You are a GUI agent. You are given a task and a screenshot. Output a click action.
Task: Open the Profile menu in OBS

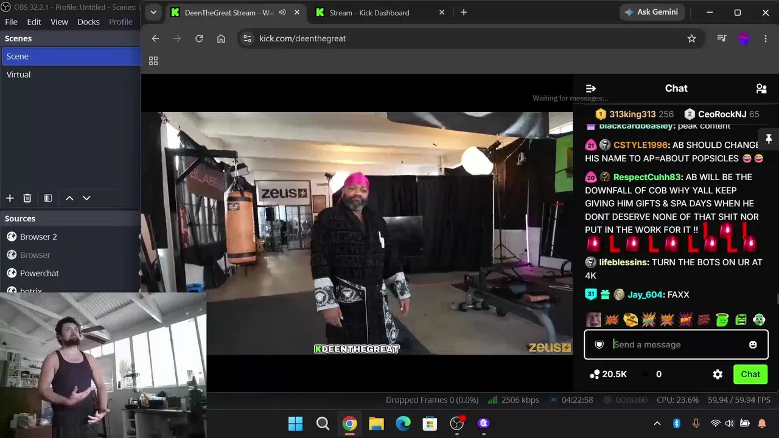121,22
